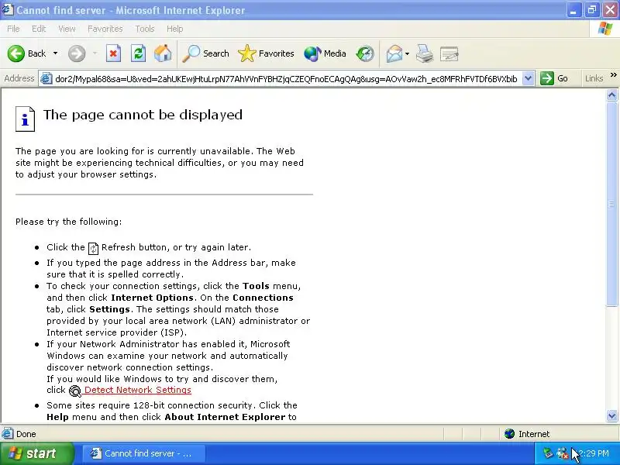The image size is (620, 465).
Task: Click the system tray clock
Action: point(594,453)
